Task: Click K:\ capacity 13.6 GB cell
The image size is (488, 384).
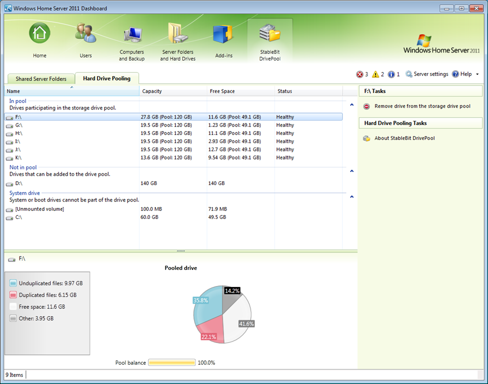Action: point(166,157)
